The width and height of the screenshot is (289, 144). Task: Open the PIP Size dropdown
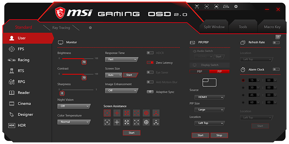[x=210, y=110]
